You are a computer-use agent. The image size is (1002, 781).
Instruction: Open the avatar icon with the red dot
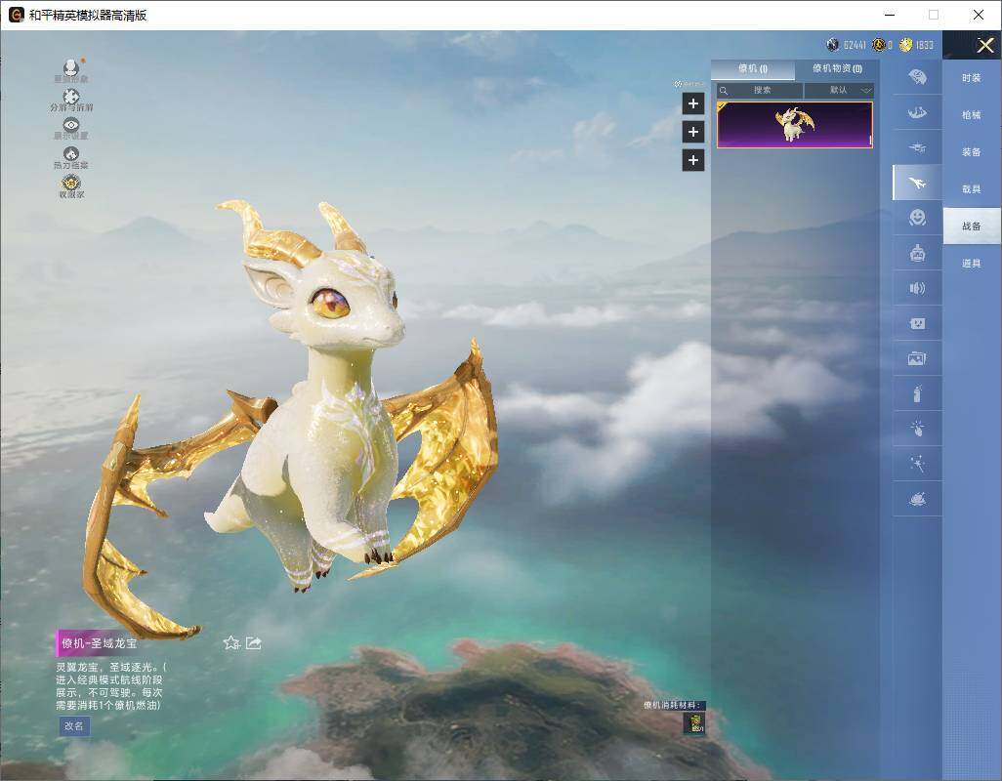pyautogui.click(x=71, y=67)
